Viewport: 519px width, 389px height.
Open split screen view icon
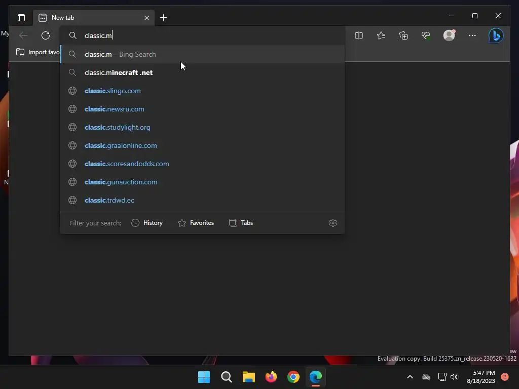(x=359, y=35)
